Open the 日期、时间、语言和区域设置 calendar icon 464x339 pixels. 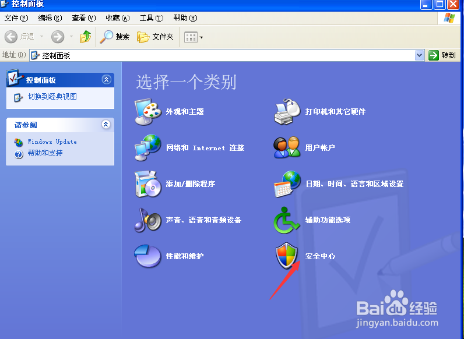pyautogui.click(x=287, y=183)
